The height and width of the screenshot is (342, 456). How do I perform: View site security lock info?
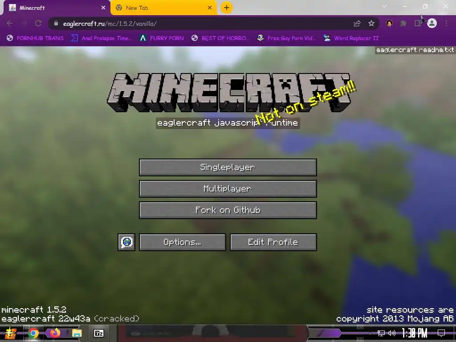click(56, 23)
